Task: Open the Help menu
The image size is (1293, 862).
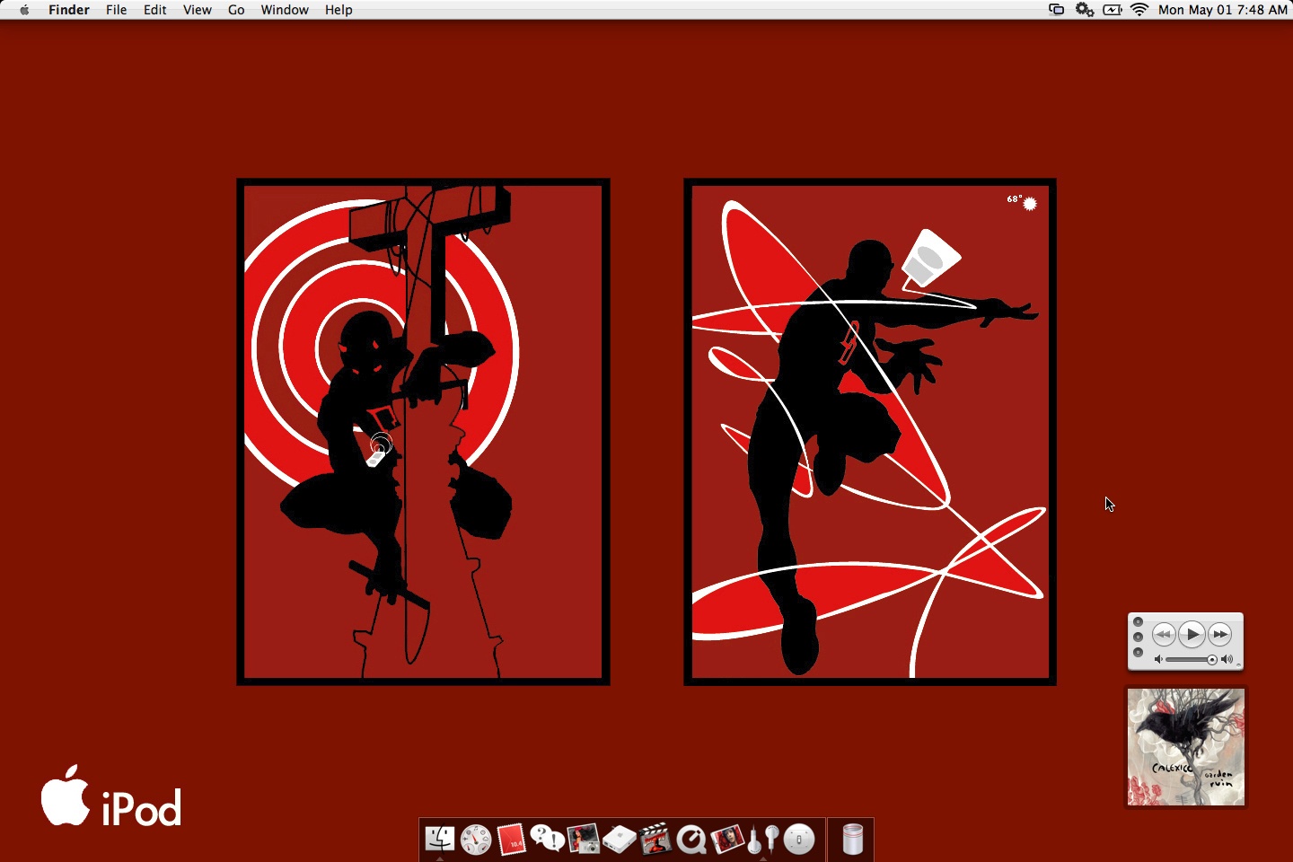Action: click(339, 10)
